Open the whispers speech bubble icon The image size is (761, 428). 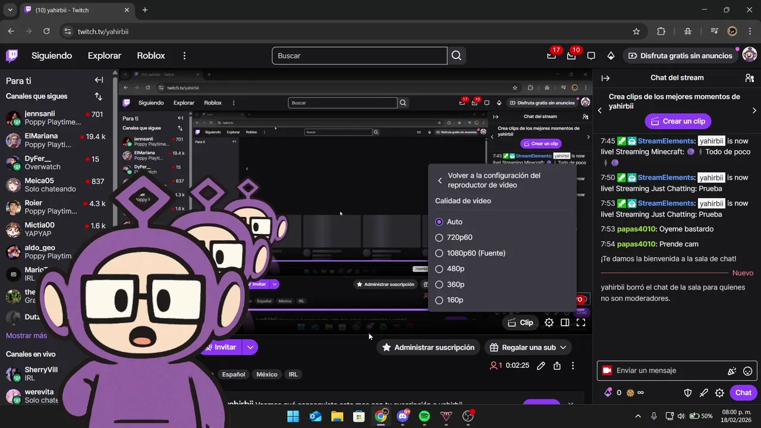tap(591, 56)
